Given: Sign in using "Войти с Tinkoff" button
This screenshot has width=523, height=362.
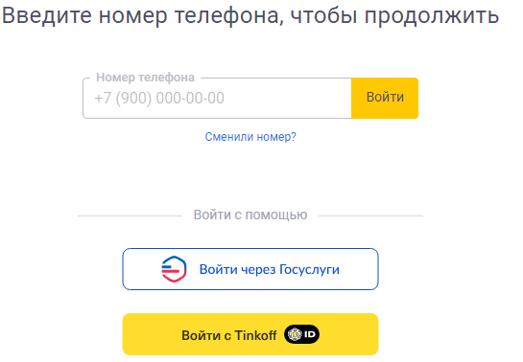Looking at the screenshot, I should pyautogui.click(x=250, y=334).
